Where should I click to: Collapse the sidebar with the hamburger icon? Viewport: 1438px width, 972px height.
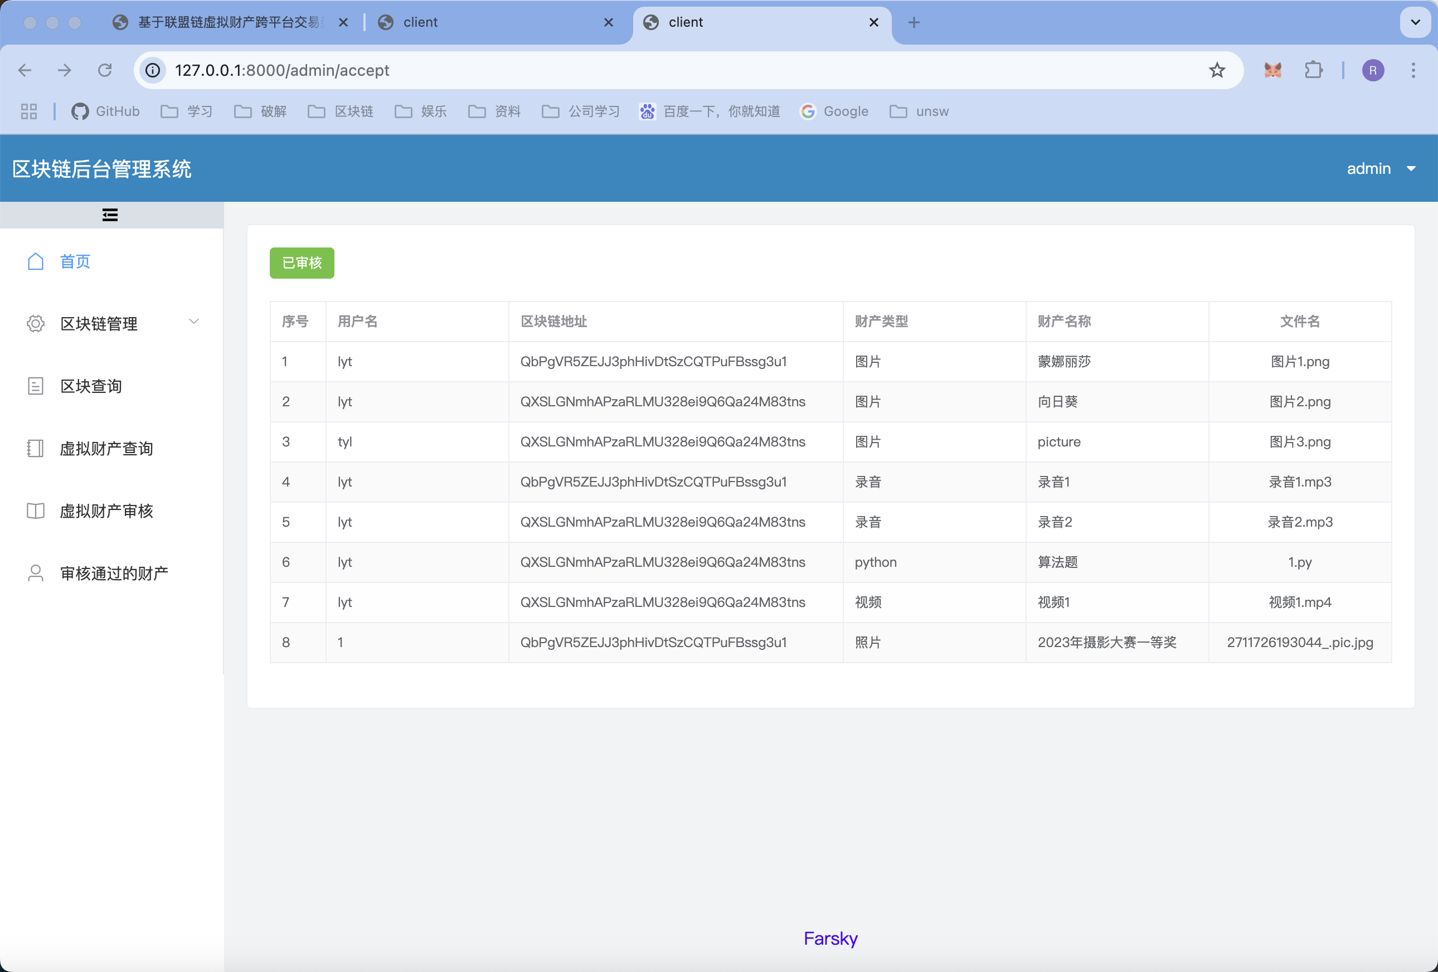110,215
